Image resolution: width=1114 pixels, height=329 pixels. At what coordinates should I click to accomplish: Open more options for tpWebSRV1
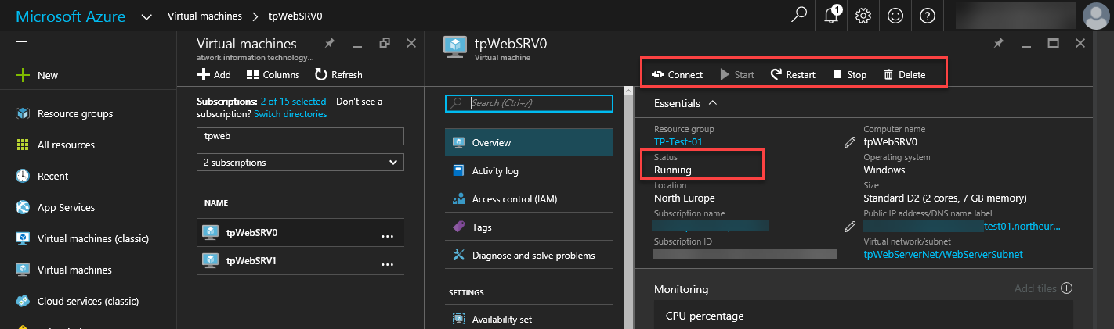(x=387, y=264)
